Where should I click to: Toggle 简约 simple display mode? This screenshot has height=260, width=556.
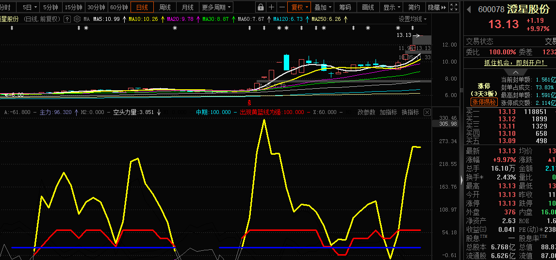[x=414, y=7]
